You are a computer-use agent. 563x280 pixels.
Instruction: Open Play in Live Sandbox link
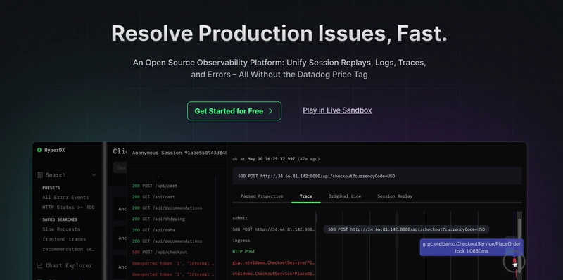tap(337, 110)
